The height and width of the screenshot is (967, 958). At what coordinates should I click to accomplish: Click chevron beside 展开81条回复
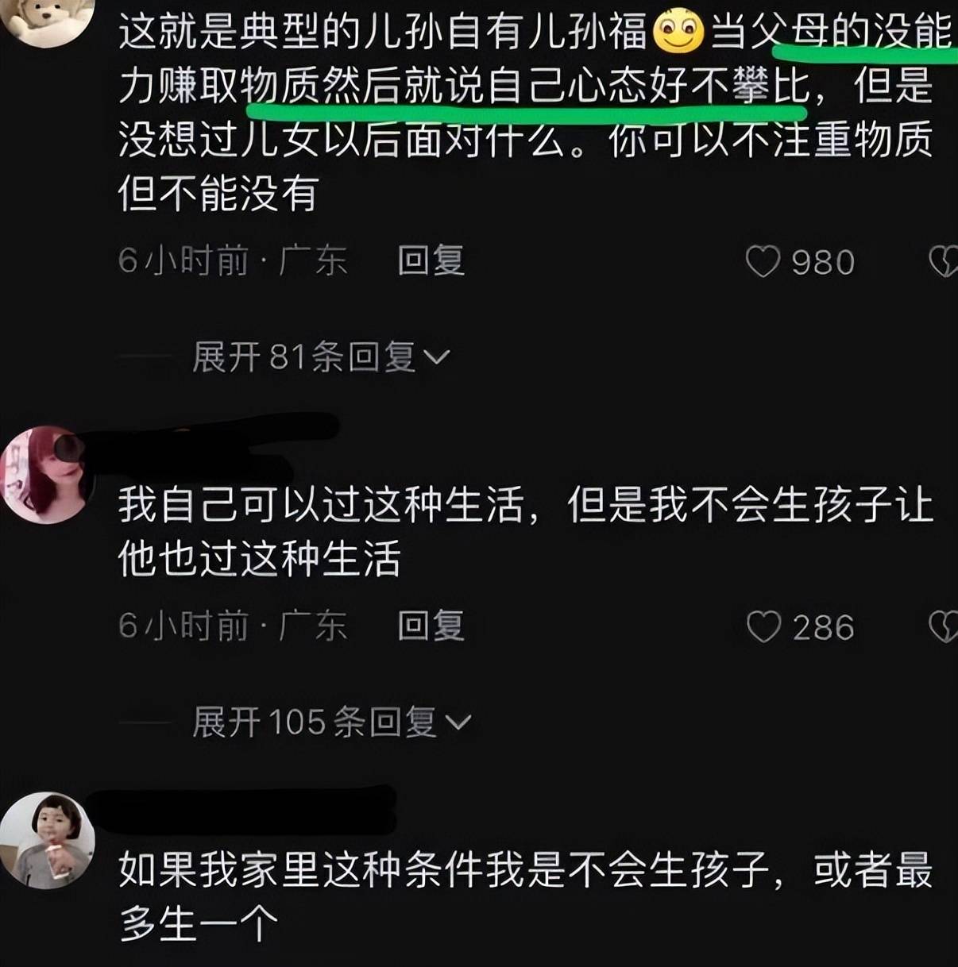(437, 358)
